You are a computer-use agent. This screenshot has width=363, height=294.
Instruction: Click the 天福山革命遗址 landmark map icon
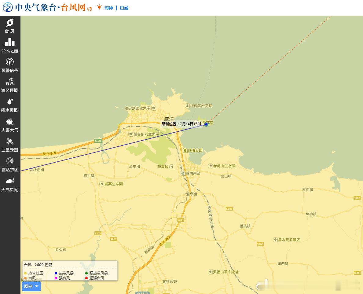[x=210, y=272]
